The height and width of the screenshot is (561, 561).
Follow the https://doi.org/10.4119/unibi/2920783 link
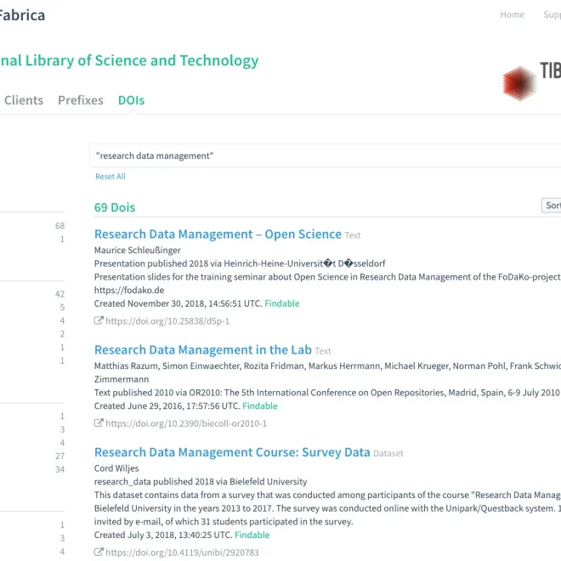(x=182, y=552)
